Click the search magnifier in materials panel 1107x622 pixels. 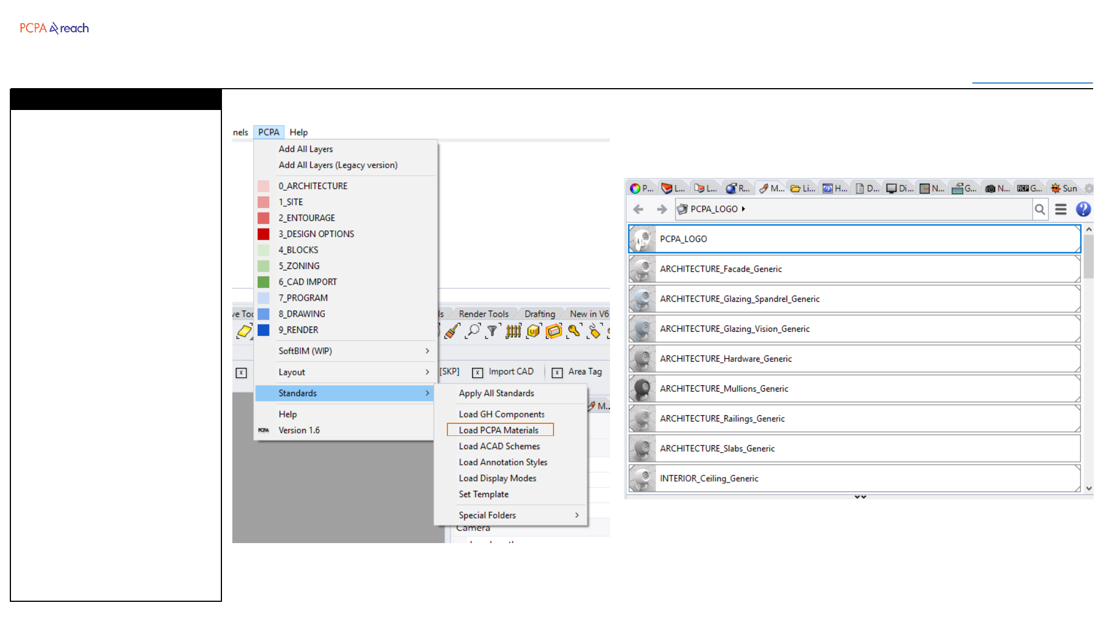(1040, 209)
